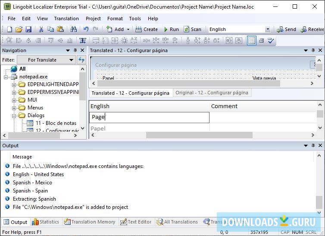The image size is (325, 236).
Task: Close the Output panel
Action: (320, 146)
